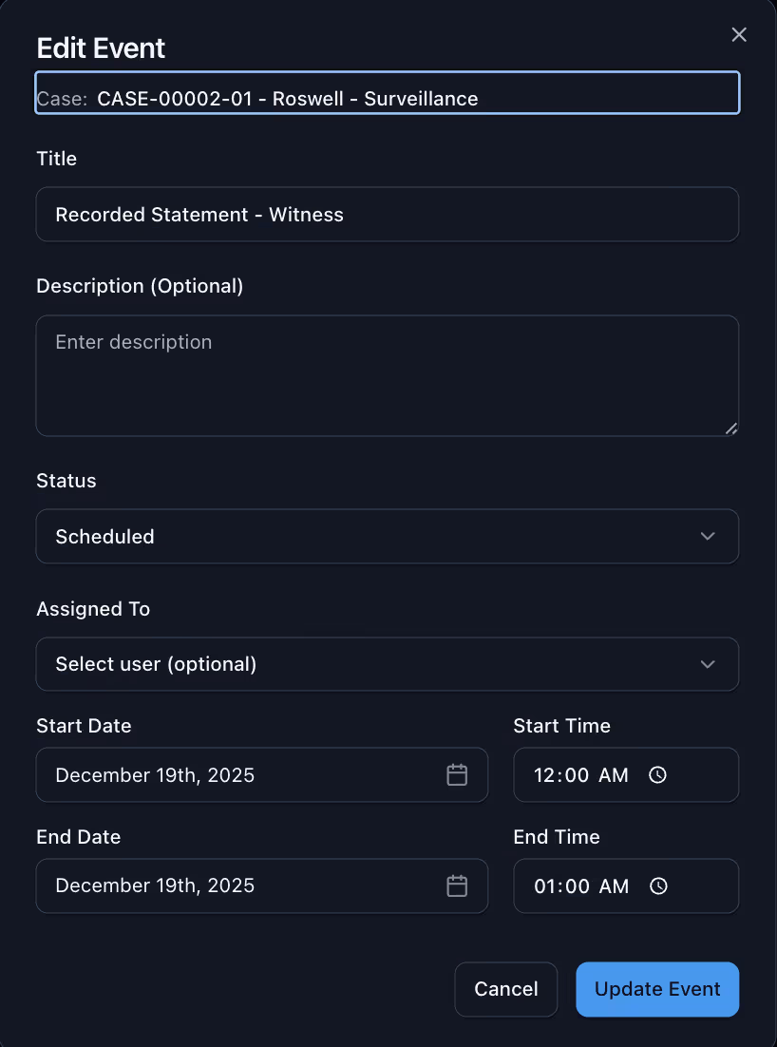Open the Start Date picker field
Viewport: 777px width, 1047px height.
coord(247,775)
